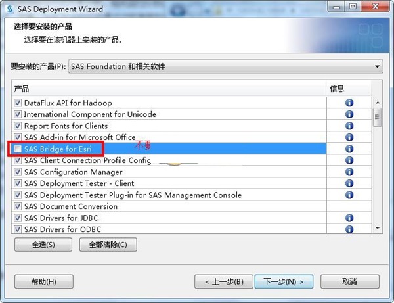
Task: Toggle Report Fonts for Clients checkbox
Action: pyautogui.click(x=18, y=126)
